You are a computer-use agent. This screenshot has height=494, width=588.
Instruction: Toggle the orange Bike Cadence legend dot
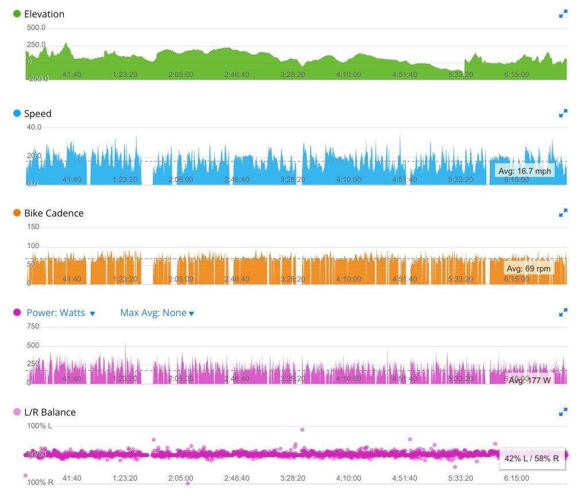(17, 213)
